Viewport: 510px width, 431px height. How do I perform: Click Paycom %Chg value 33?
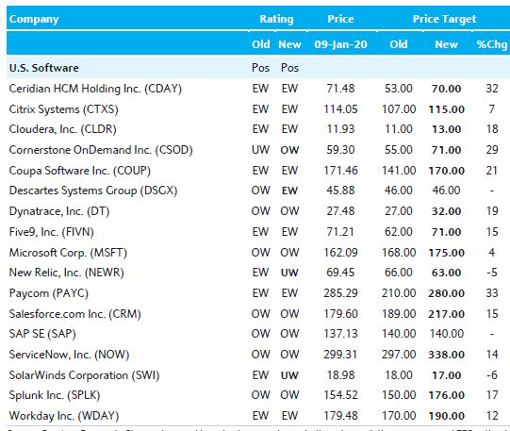(x=492, y=293)
